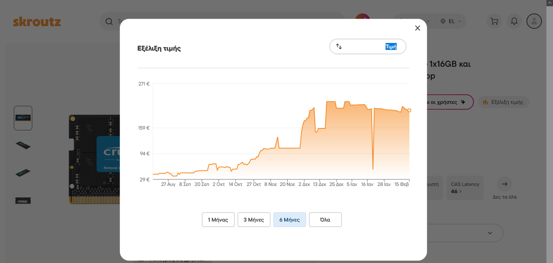Screen dimensions: 553x263
Task: Open the skroutz home logo
Action: point(37,21)
